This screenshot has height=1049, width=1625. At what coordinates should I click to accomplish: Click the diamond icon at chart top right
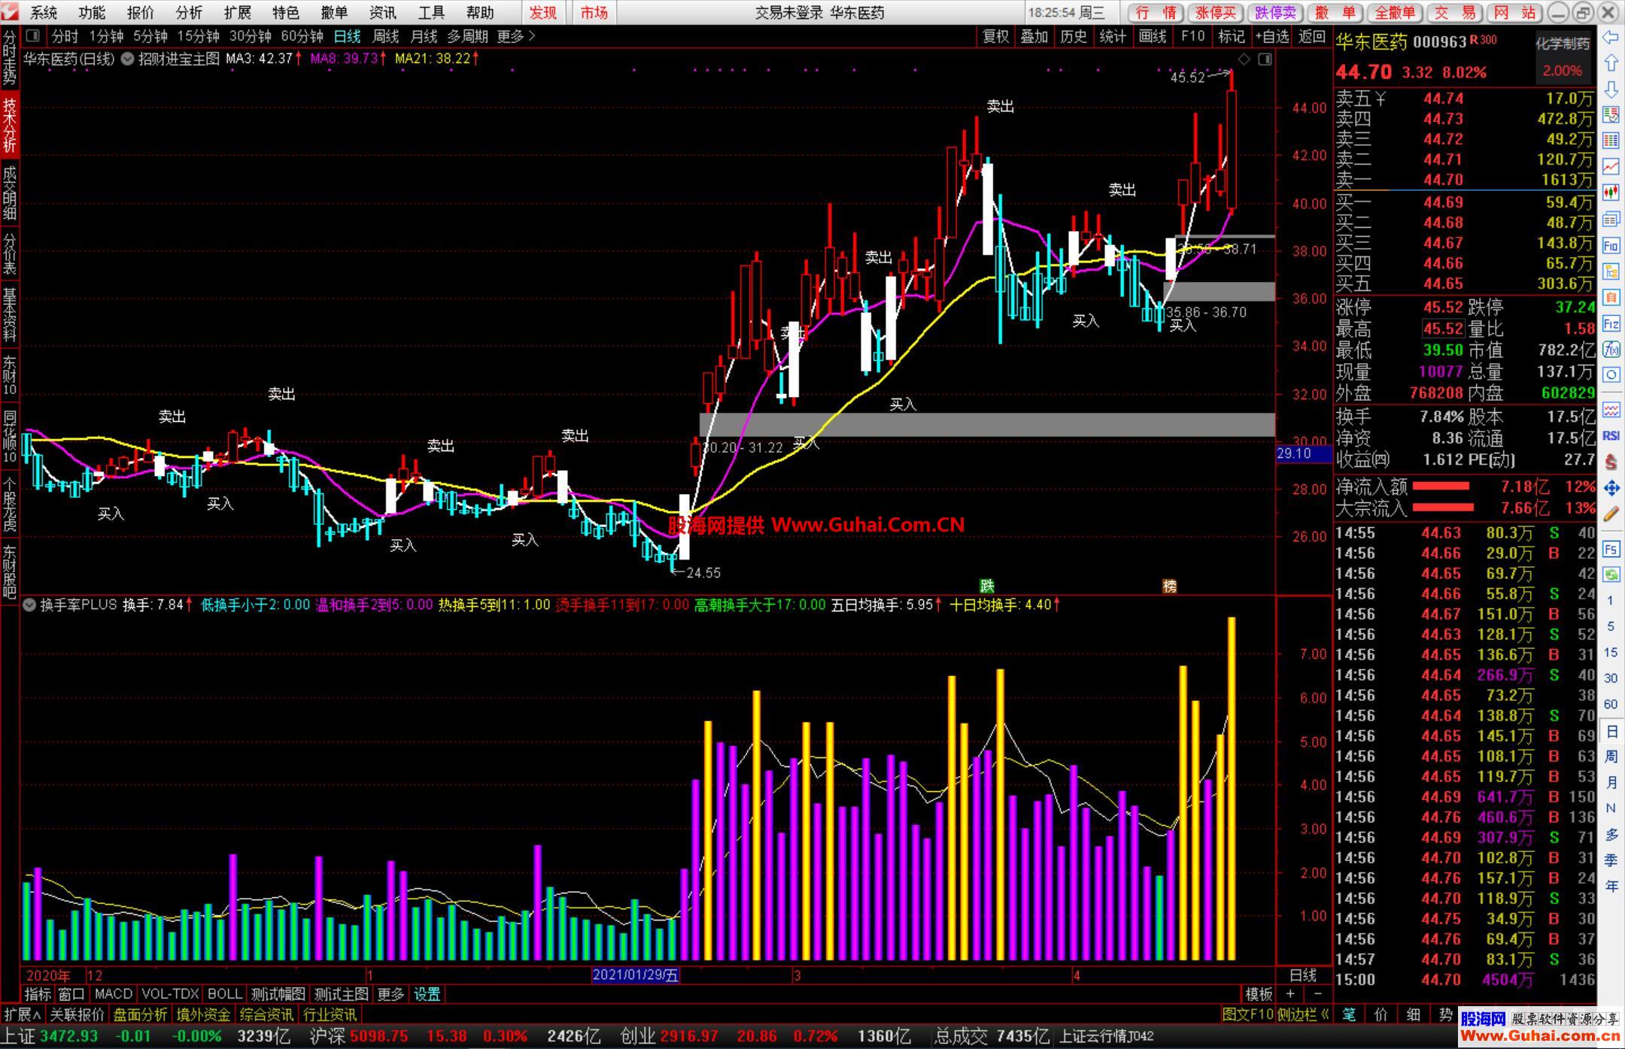(1244, 59)
